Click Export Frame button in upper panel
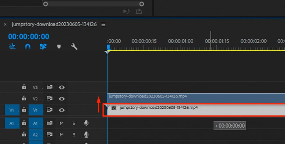This screenshot has height=144, width=285. click(x=139, y=12)
